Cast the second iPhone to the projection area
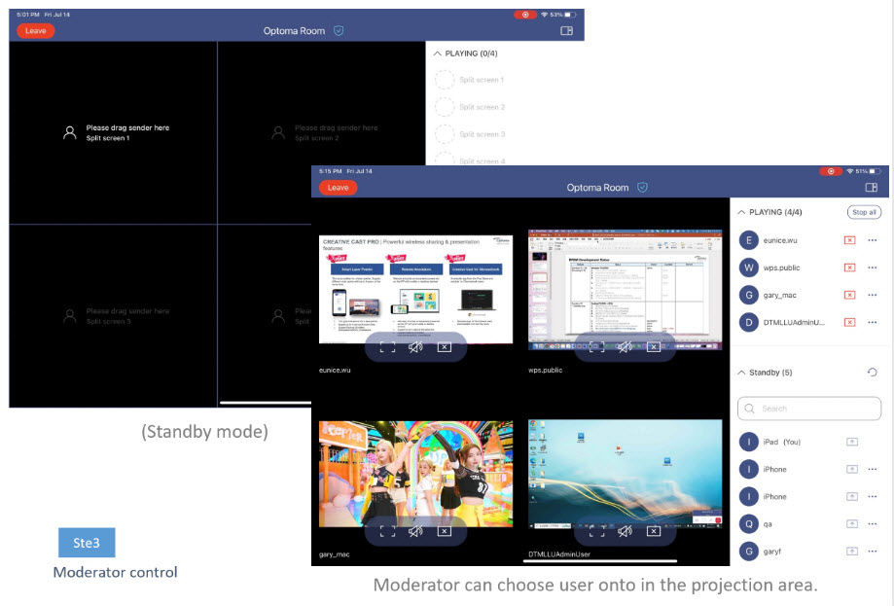Viewport: 894px width, 606px height. point(852,496)
